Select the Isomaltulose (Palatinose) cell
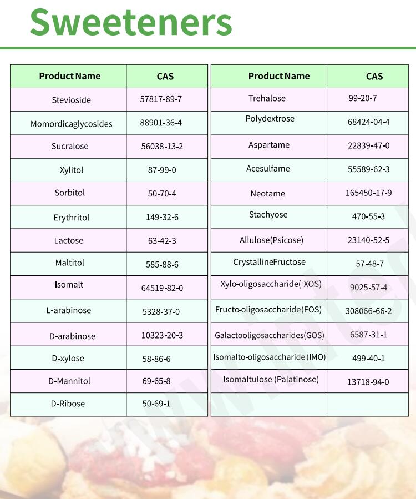This screenshot has width=416, height=499. pos(271,380)
